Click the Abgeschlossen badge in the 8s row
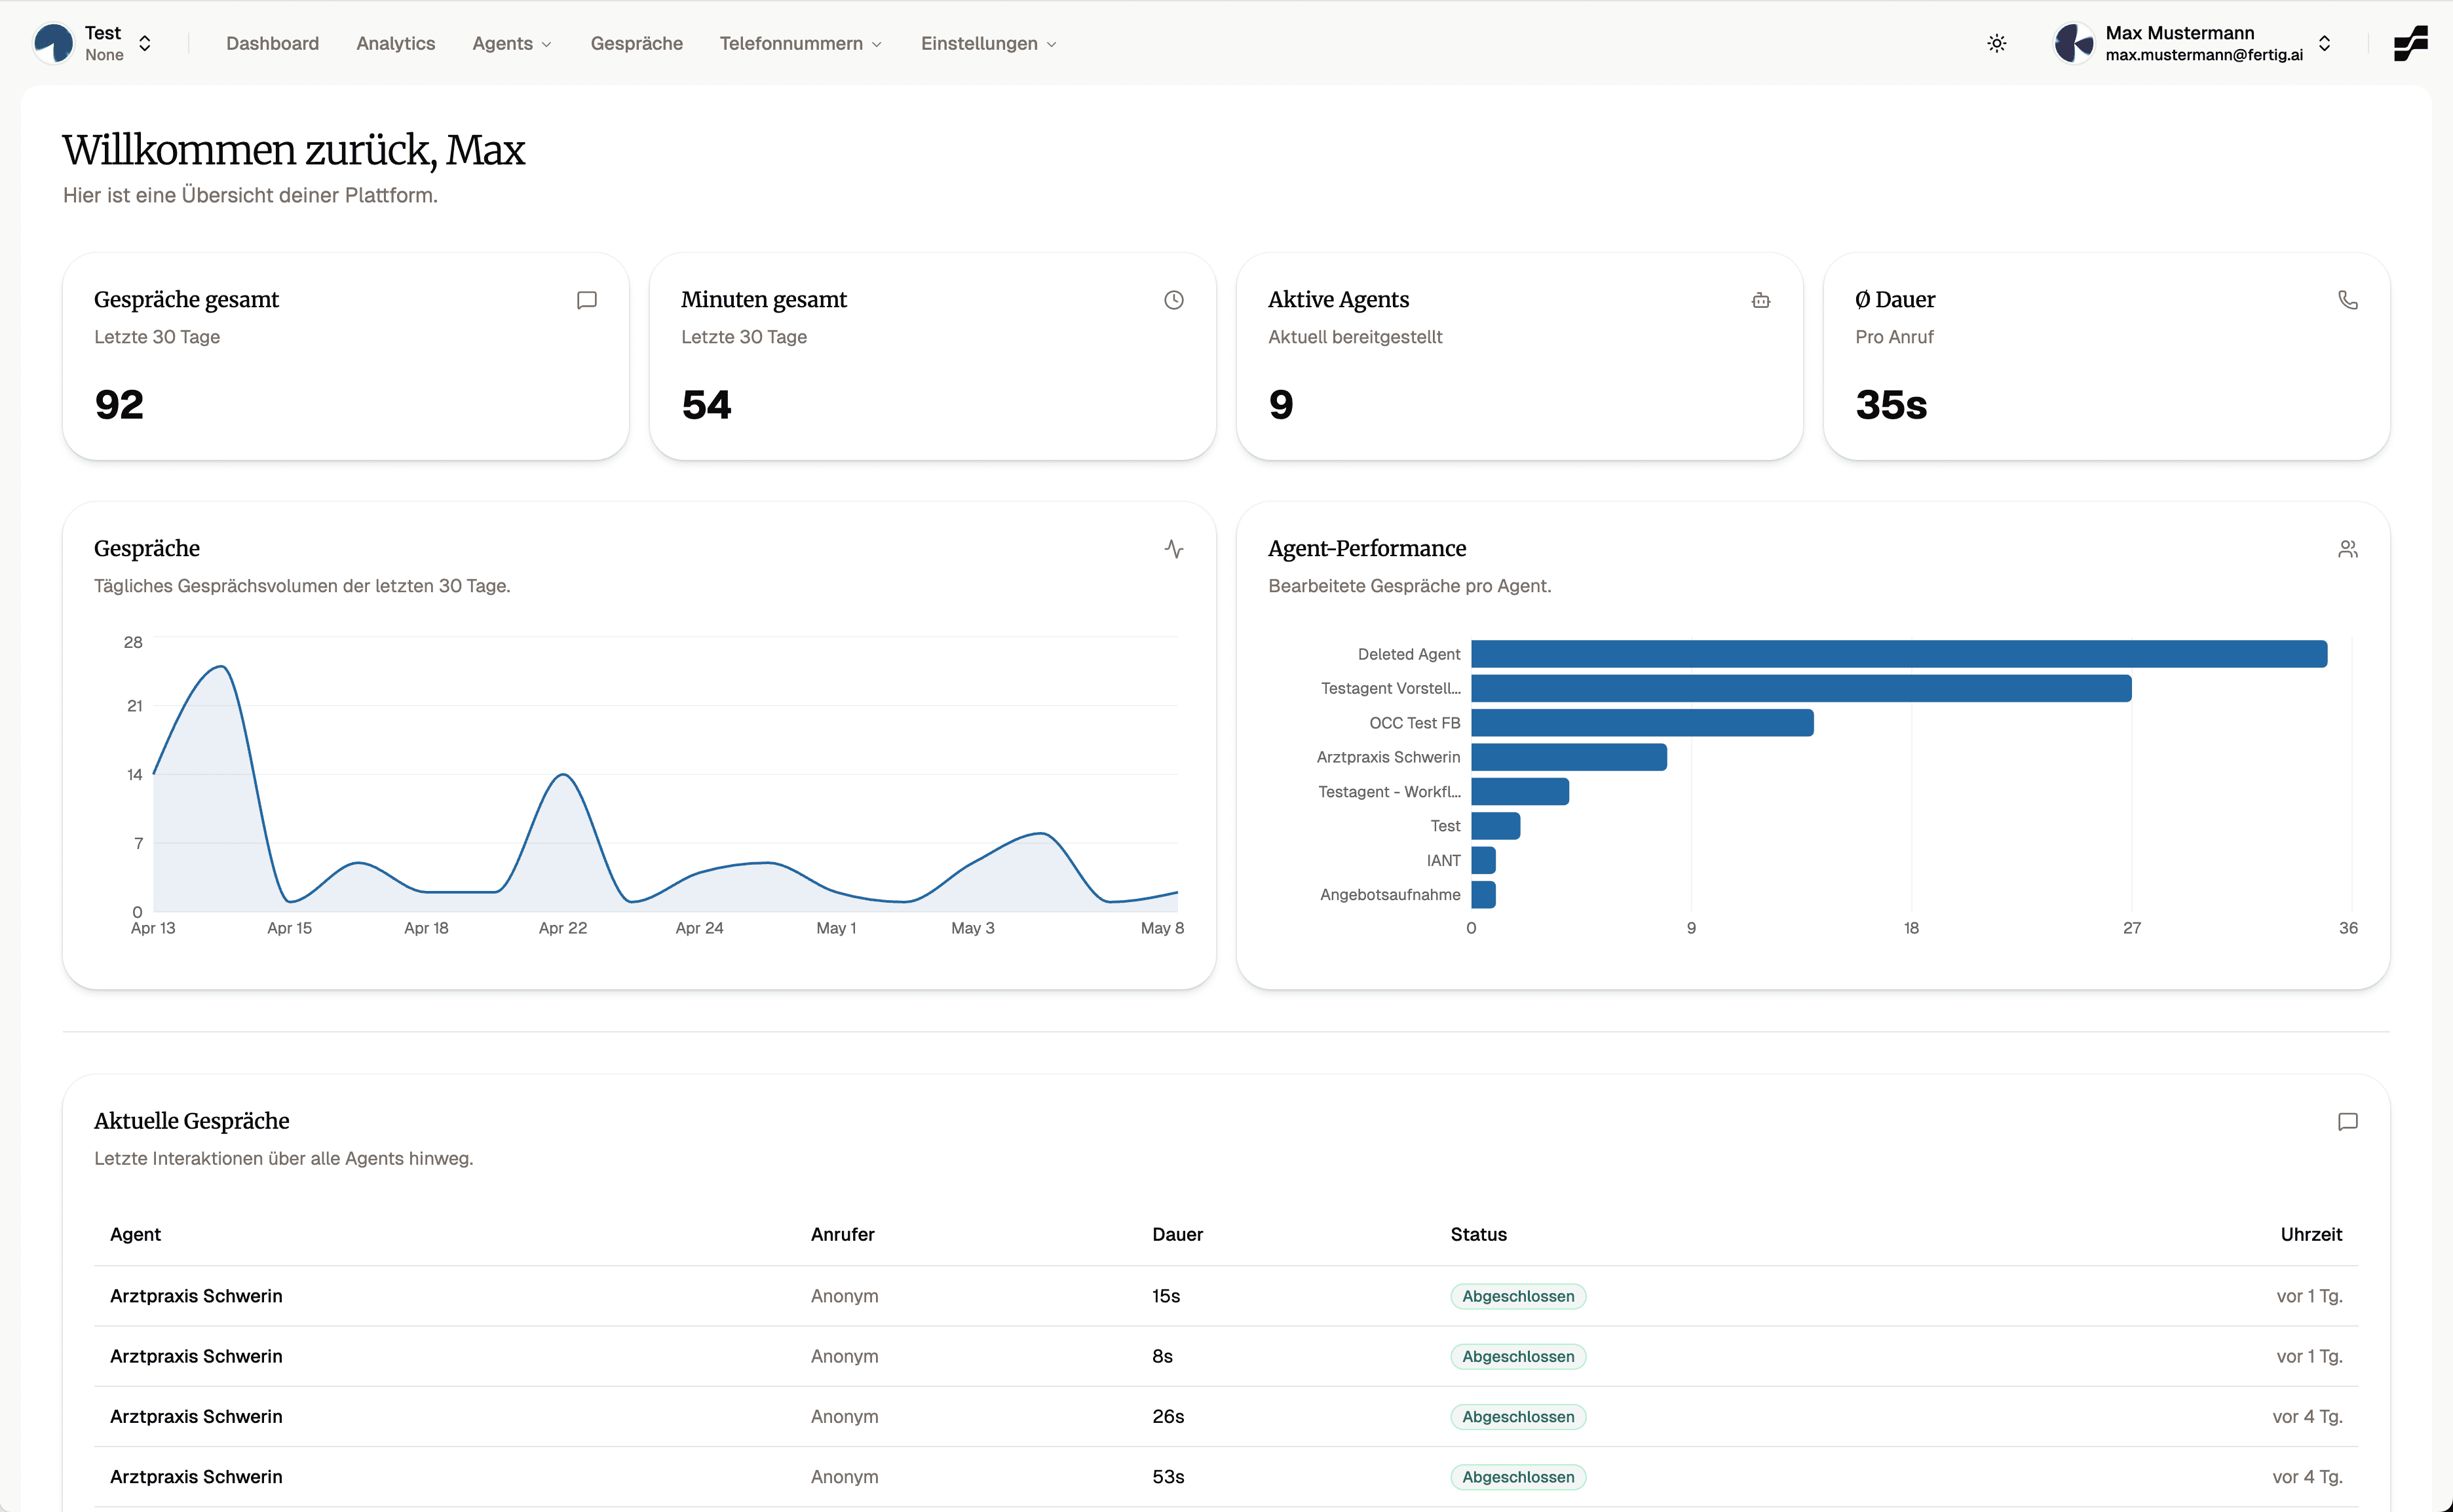Image resolution: width=2453 pixels, height=1512 pixels. click(x=1518, y=1356)
